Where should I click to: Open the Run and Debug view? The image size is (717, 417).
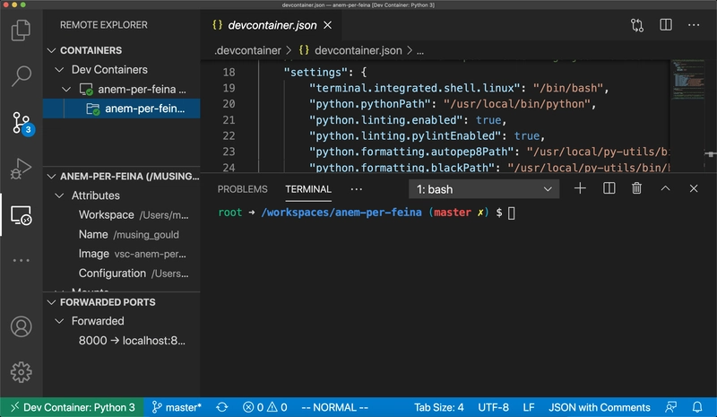(21, 169)
